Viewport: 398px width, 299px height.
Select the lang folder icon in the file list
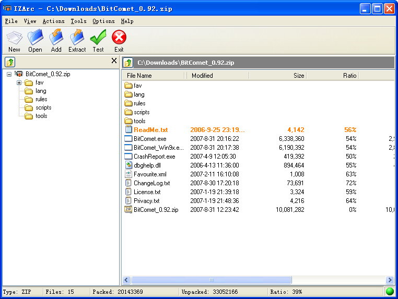click(128, 94)
